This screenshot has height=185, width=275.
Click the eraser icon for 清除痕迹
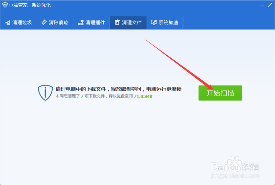pos(44,22)
